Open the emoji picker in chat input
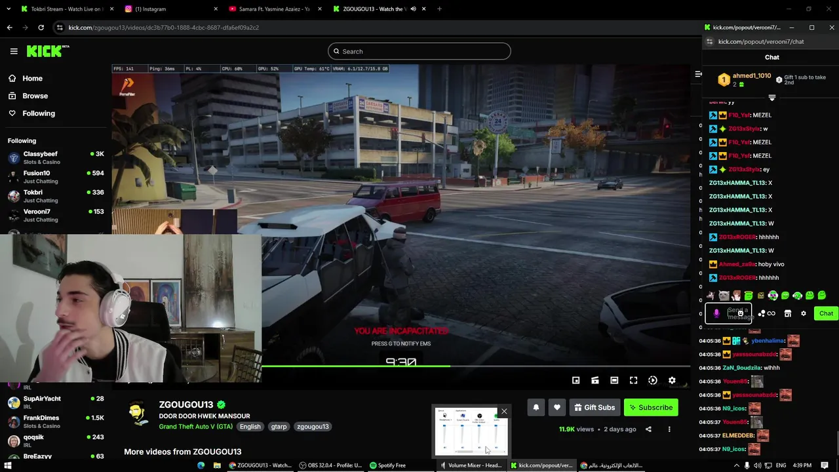The width and height of the screenshot is (839, 472). tap(741, 313)
